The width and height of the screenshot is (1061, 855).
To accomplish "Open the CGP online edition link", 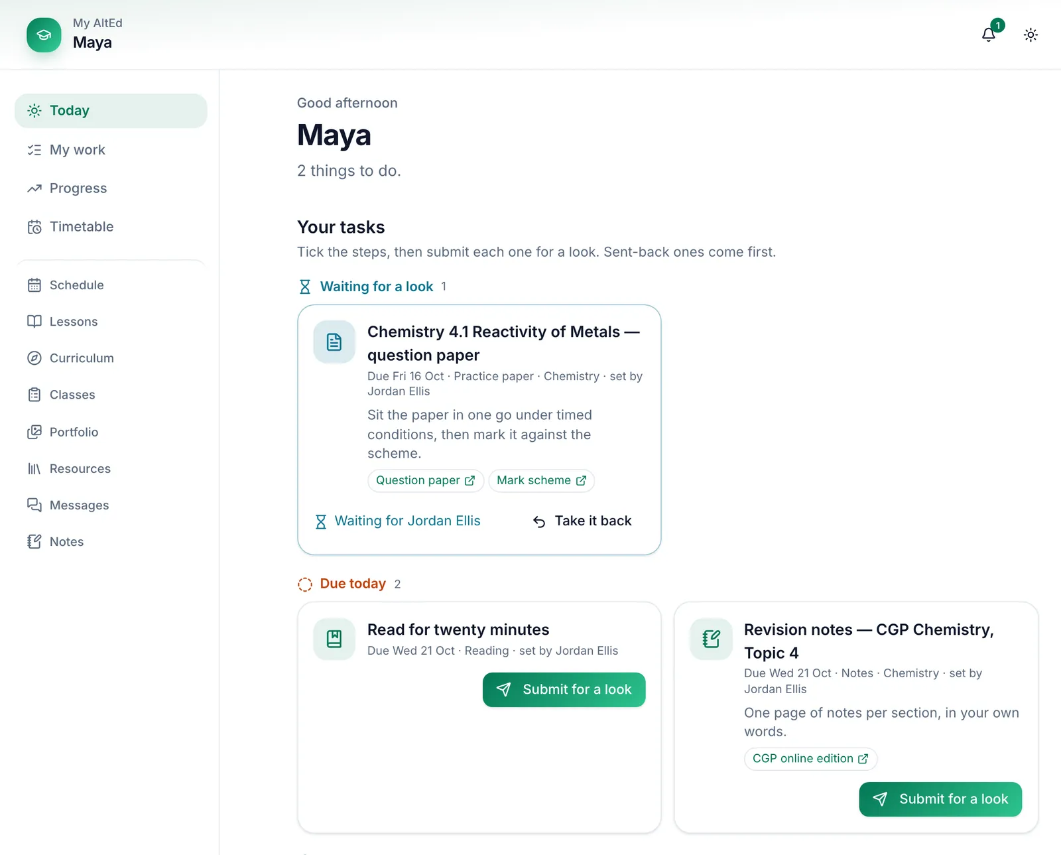I will point(810,758).
